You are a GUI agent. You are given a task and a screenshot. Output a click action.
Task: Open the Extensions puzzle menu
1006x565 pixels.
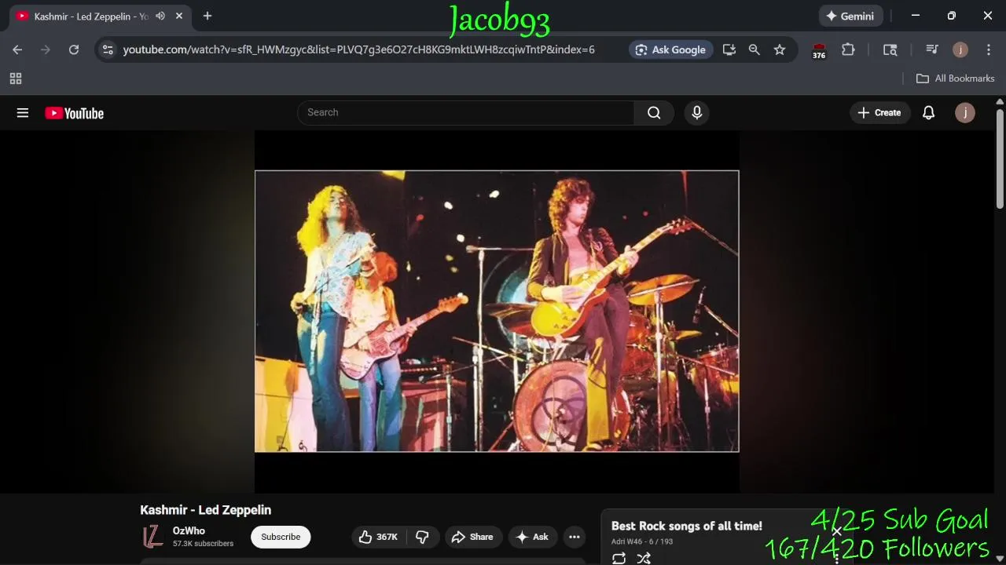click(x=848, y=49)
